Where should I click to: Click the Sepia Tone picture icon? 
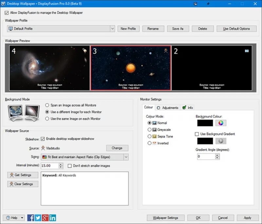[154, 136]
